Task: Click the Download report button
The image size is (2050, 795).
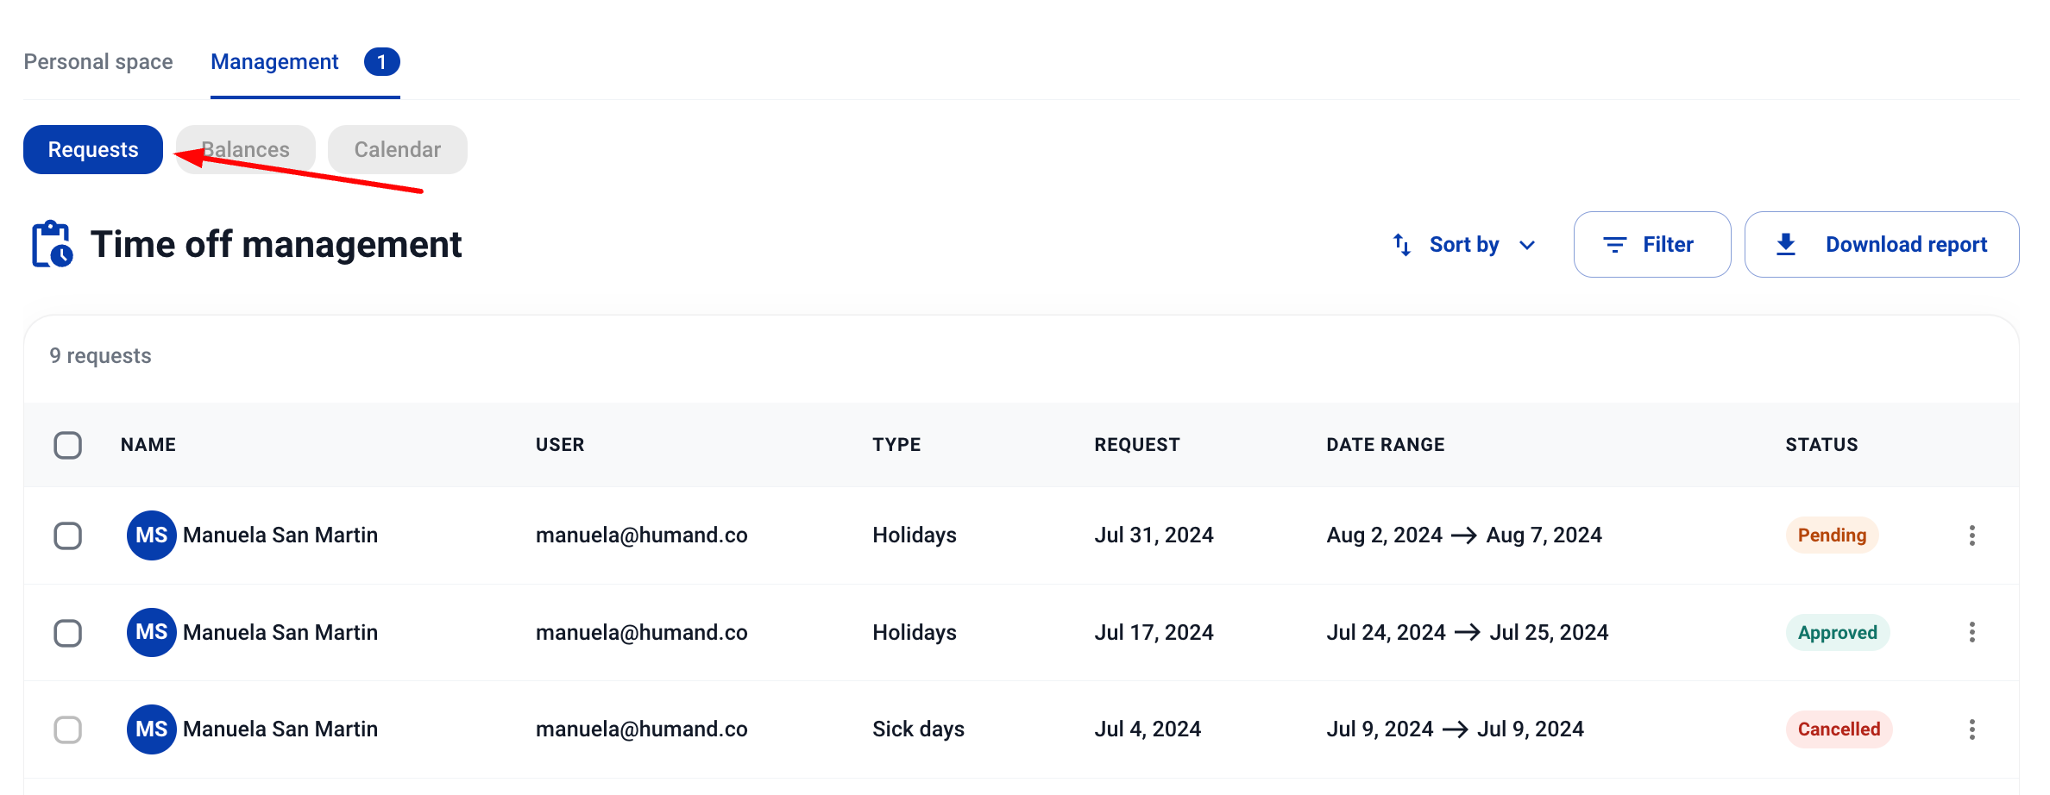Action: click(1906, 245)
